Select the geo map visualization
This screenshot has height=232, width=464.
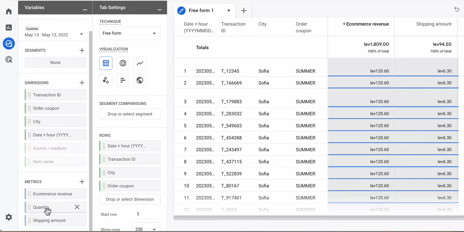pyautogui.click(x=140, y=80)
